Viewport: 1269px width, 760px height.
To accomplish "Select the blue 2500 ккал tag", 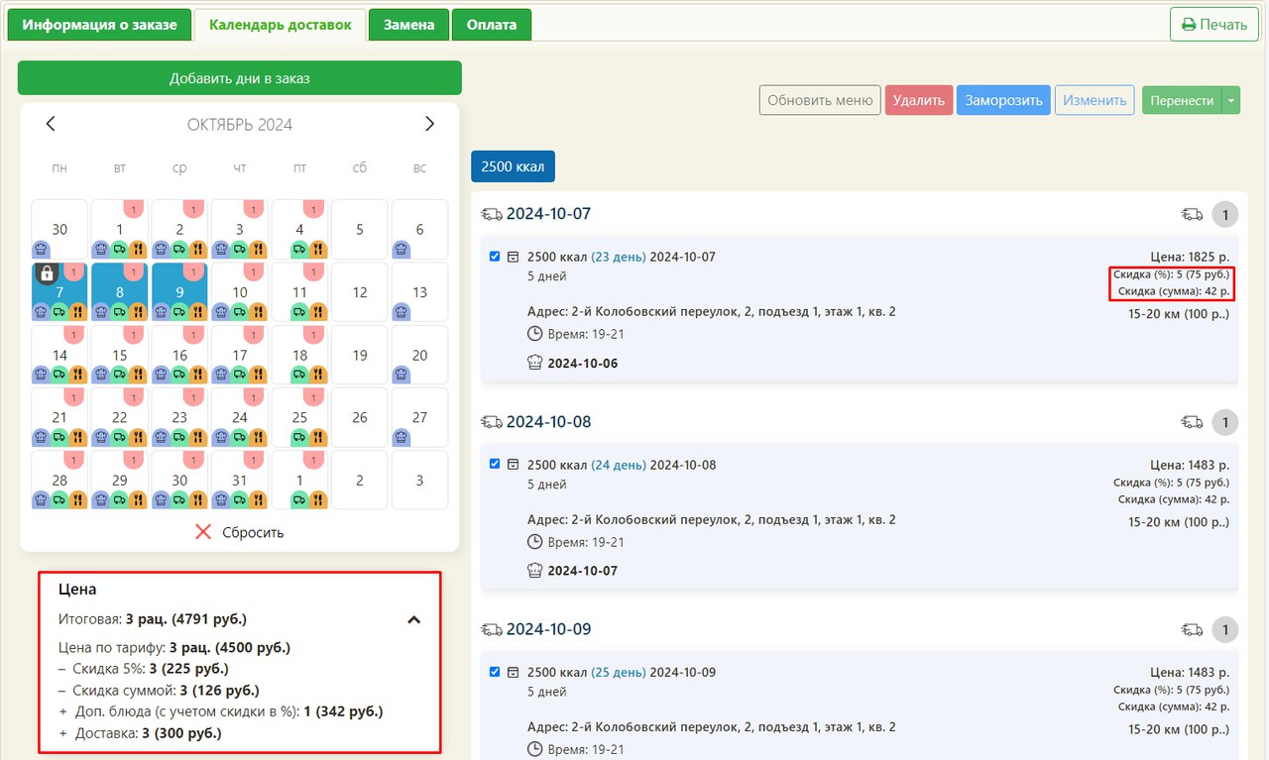I will [513, 166].
